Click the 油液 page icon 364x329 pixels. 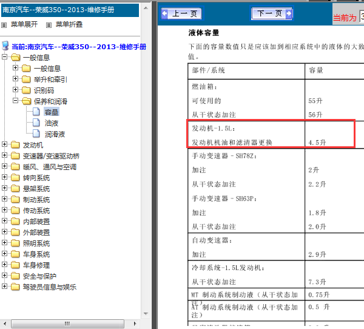click(x=36, y=122)
